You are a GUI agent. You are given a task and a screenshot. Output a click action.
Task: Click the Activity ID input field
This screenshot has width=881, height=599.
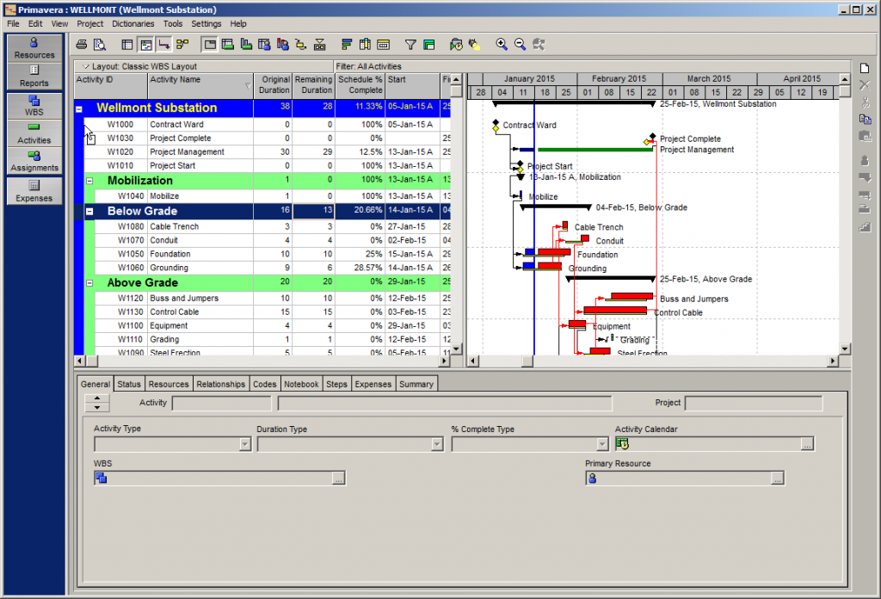pos(221,403)
